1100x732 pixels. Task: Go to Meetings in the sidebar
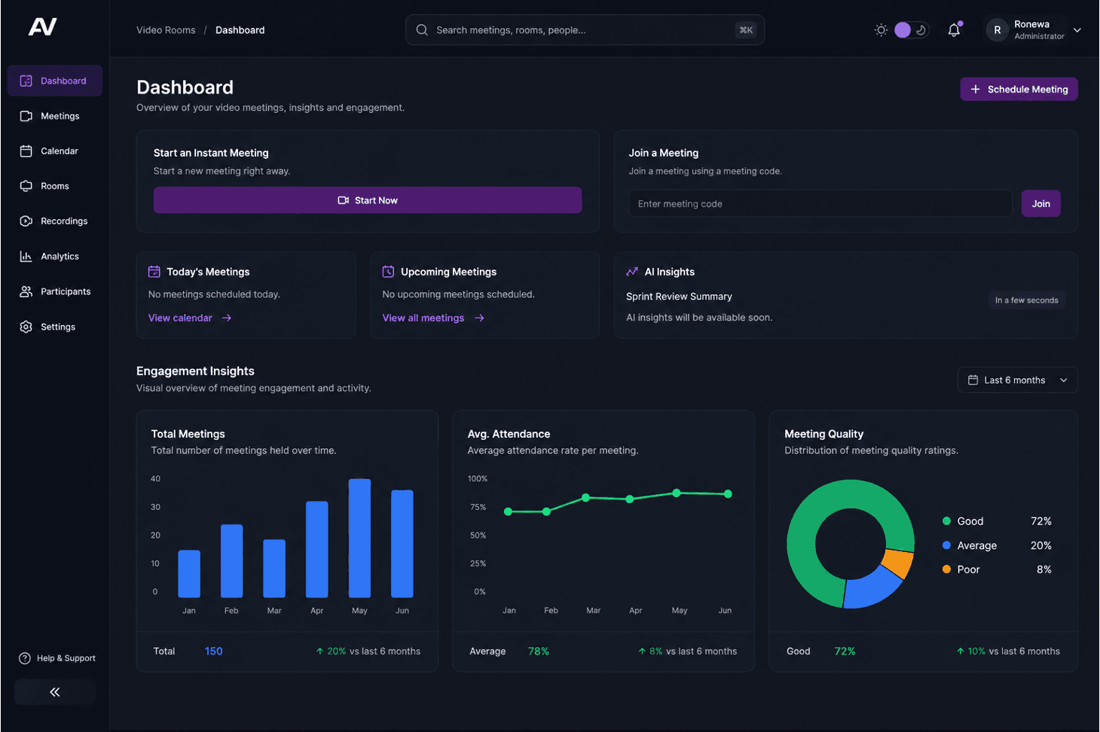tap(55, 116)
